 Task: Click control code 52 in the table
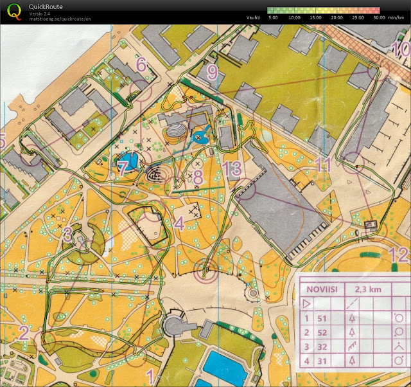coord(322,332)
